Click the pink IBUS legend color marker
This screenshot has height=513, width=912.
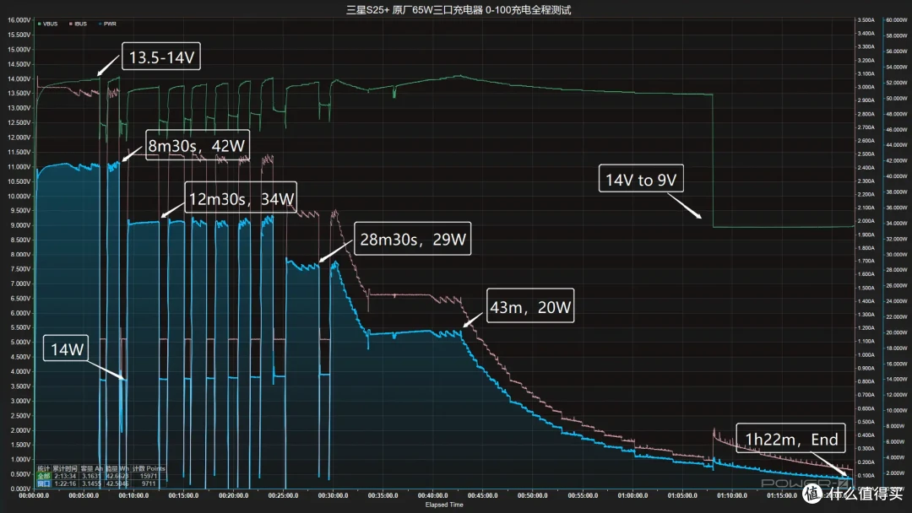70,24
